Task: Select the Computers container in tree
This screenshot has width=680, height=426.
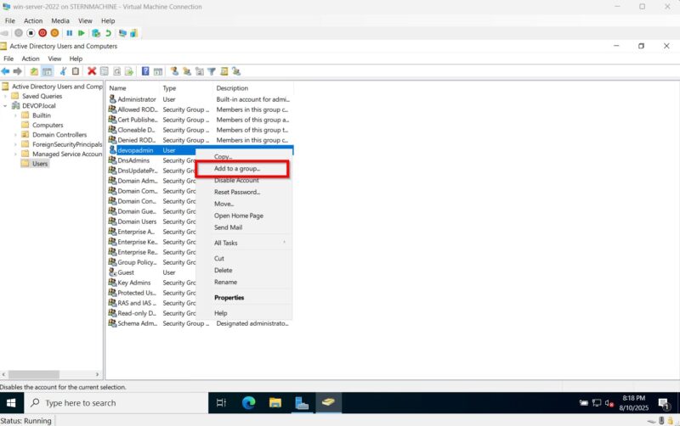Action: tap(48, 125)
